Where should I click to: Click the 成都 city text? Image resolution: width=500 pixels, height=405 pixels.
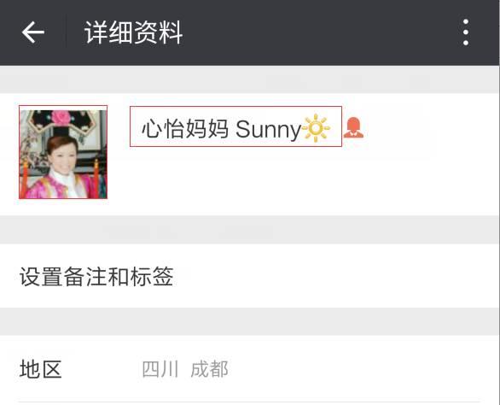(x=209, y=369)
